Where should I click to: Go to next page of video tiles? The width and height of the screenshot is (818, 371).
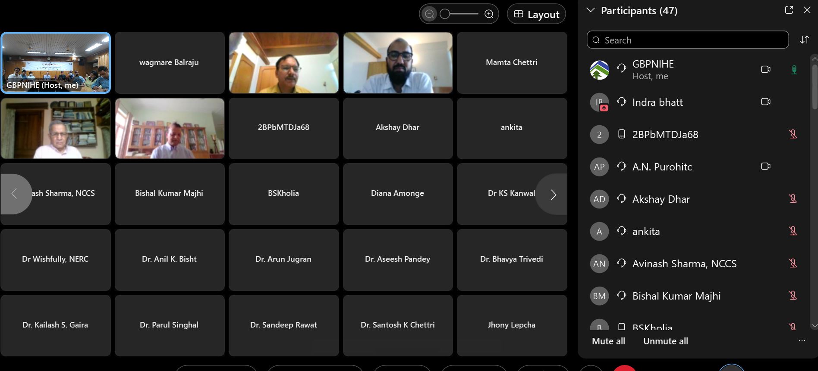coord(553,194)
